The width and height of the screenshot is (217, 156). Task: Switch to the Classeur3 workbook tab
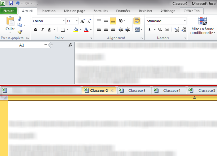click(134, 91)
